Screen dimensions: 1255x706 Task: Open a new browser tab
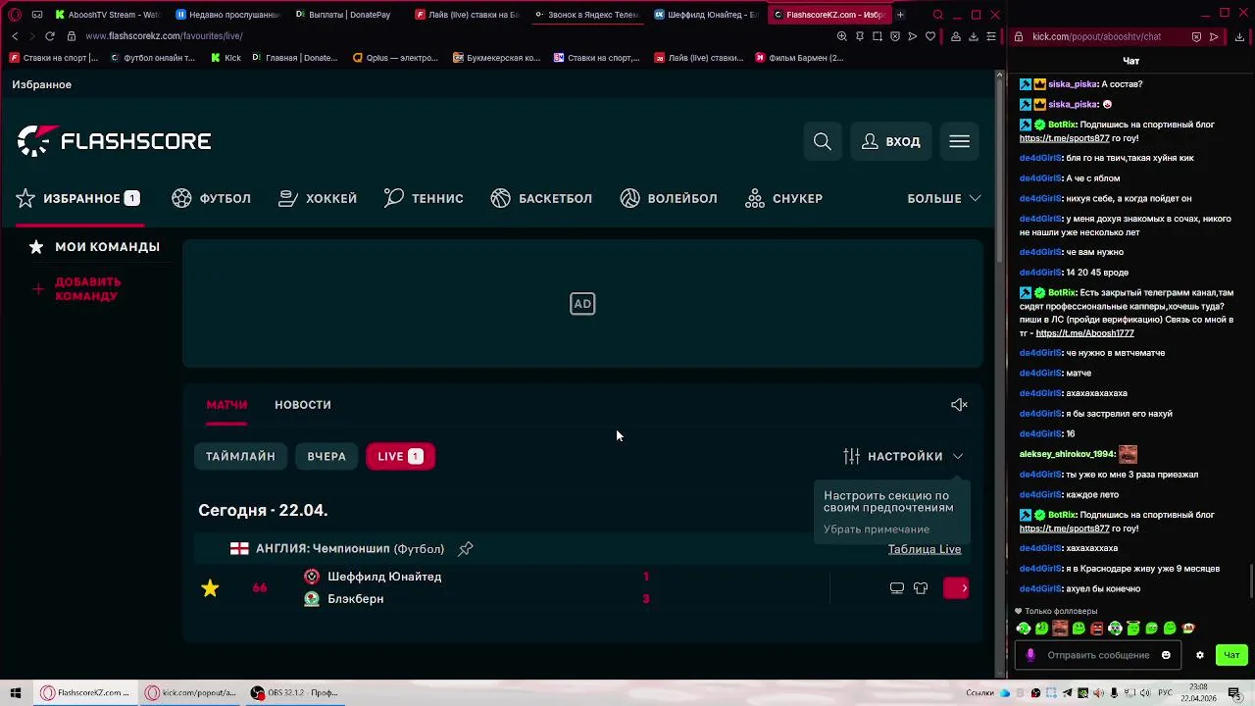click(x=900, y=15)
